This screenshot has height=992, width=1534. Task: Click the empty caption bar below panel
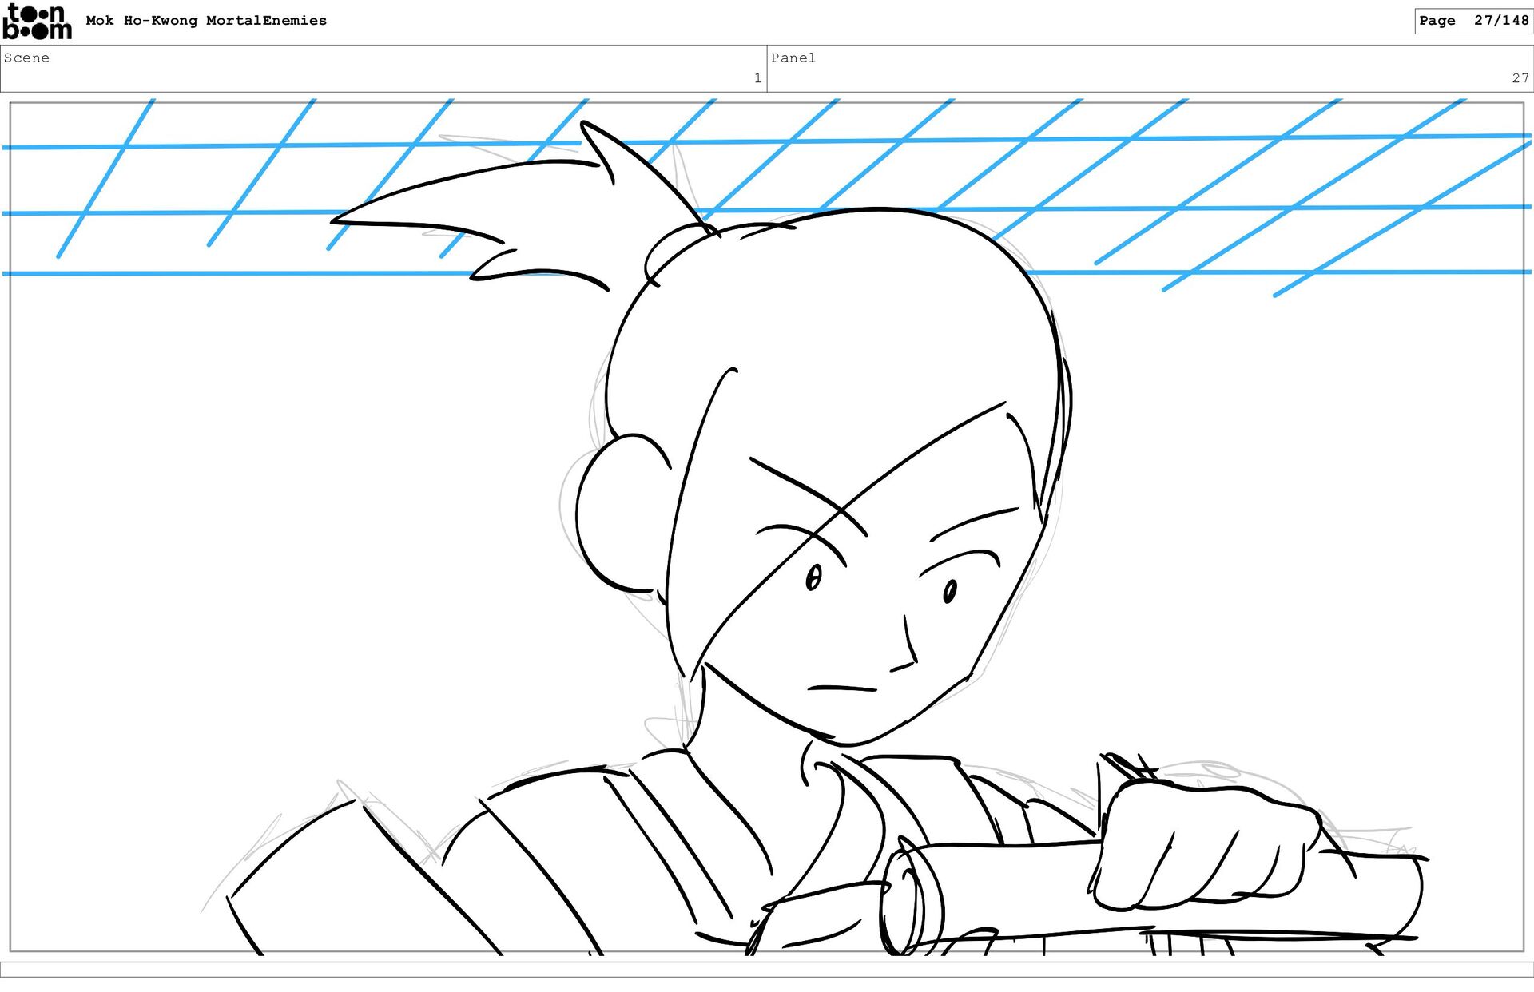tap(767, 969)
